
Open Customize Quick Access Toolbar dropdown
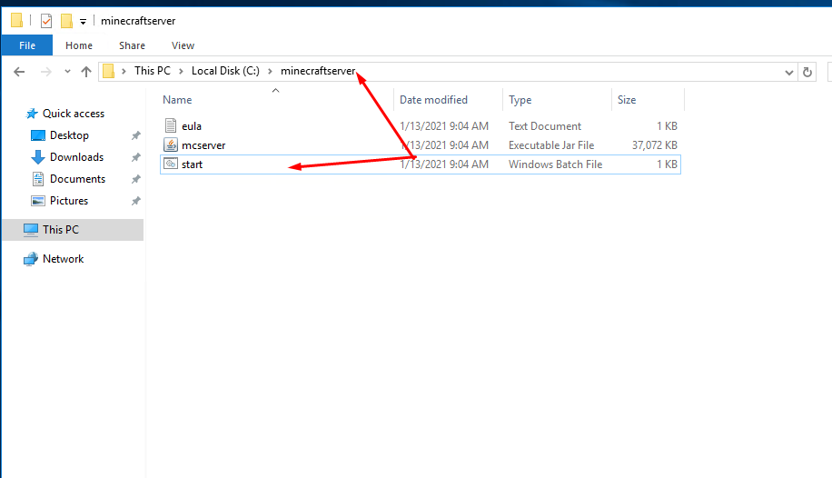pos(83,22)
